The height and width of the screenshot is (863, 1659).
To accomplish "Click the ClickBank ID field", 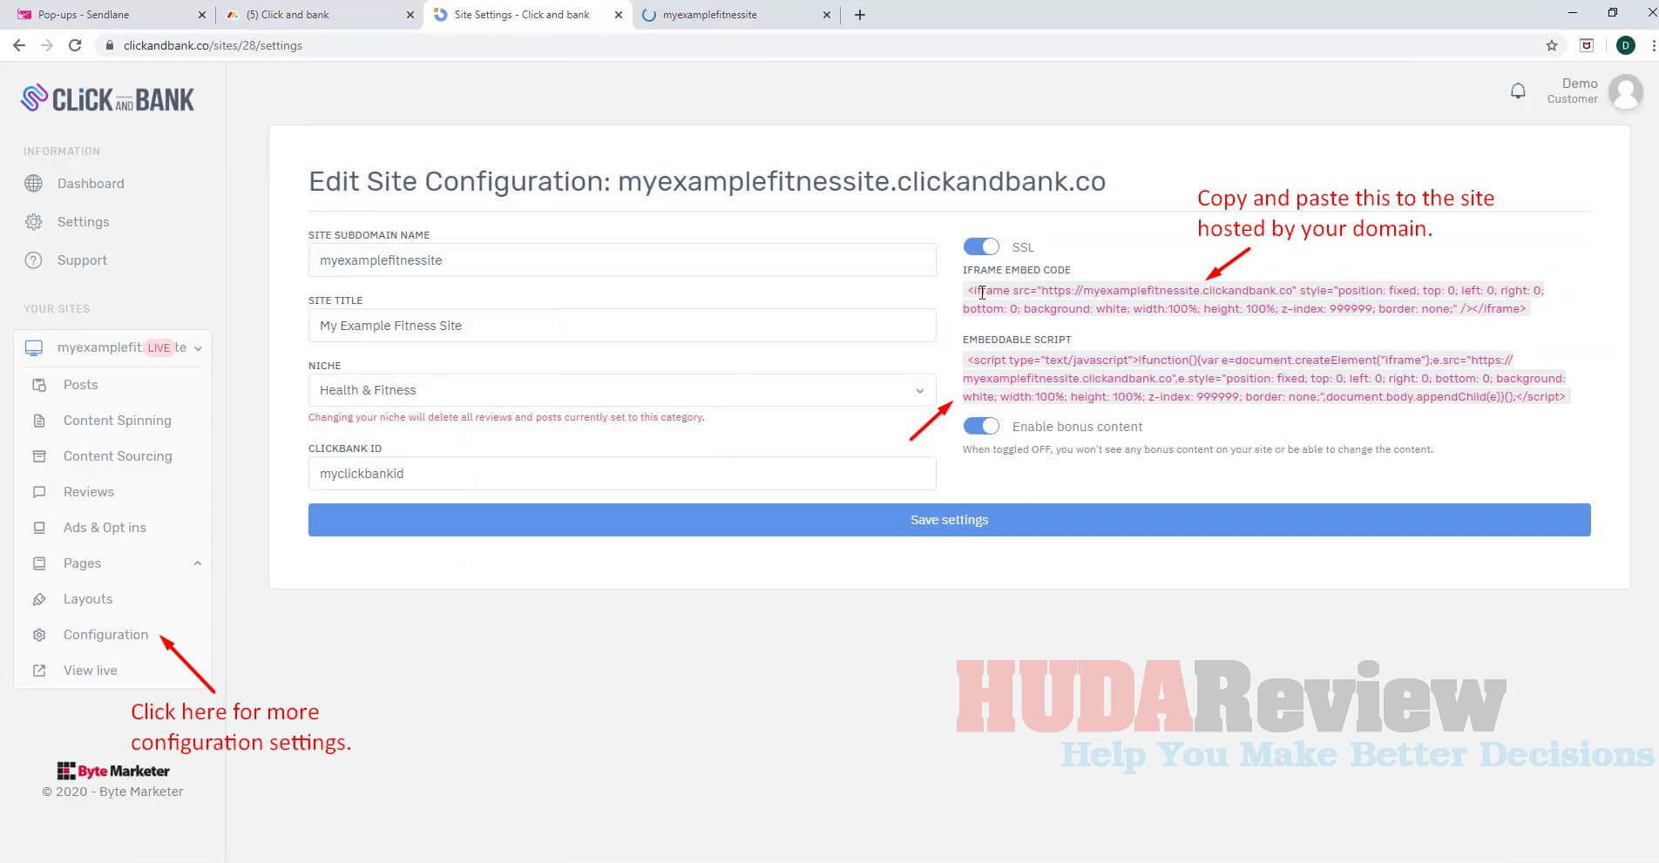I will point(622,474).
